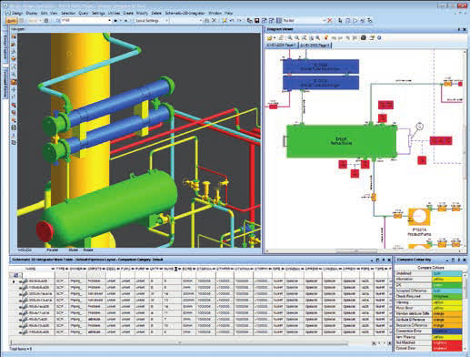Open the Query menu
This screenshot has width=470, height=357.
click(x=84, y=13)
